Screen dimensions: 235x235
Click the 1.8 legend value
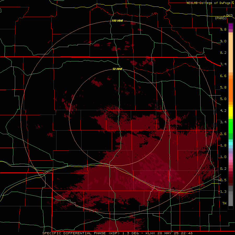click(223, 145)
